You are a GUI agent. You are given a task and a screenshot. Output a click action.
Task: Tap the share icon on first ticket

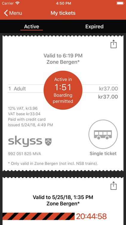(x=113, y=44)
